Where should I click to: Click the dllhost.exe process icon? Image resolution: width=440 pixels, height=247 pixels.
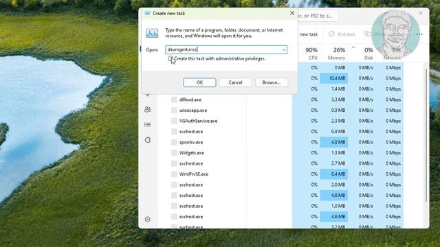tap(174, 99)
